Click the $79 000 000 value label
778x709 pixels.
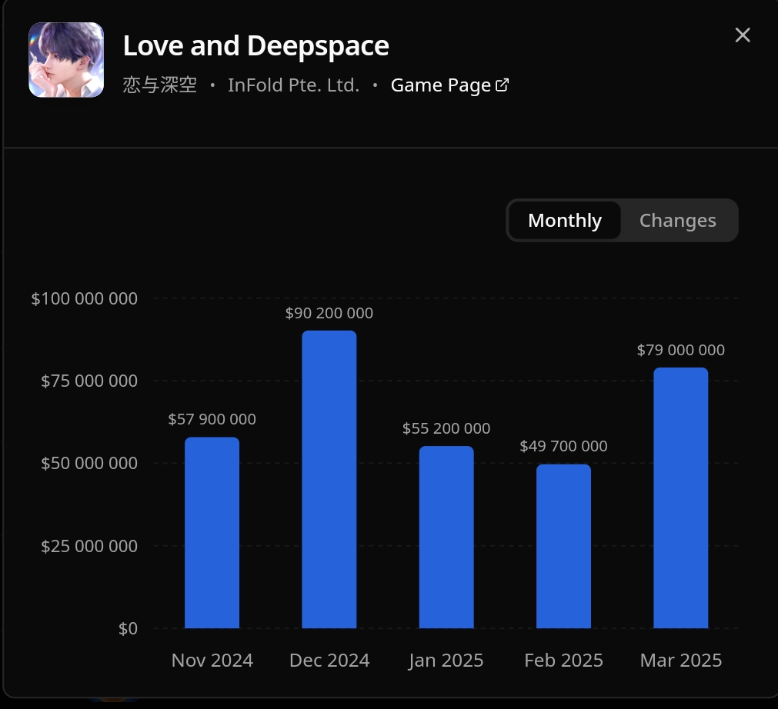click(680, 350)
